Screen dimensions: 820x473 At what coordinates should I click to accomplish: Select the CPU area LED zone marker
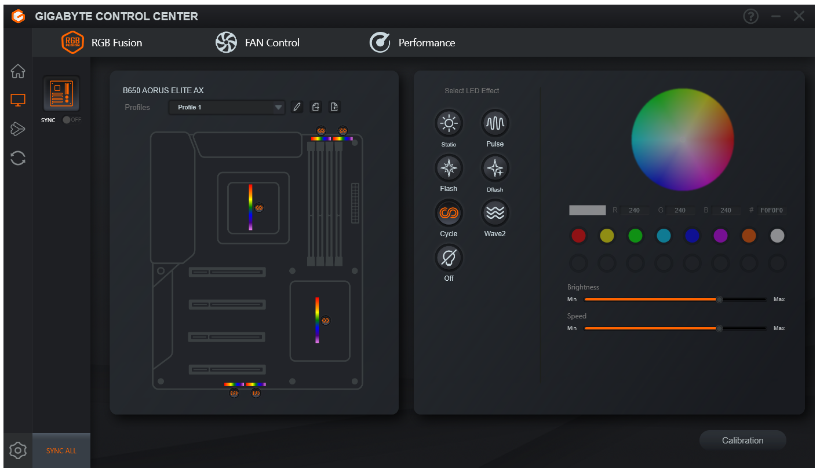pyautogui.click(x=260, y=207)
